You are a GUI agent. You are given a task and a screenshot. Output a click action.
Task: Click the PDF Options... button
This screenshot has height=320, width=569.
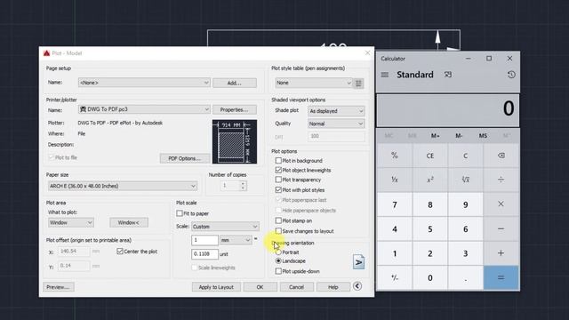[185, 158]
